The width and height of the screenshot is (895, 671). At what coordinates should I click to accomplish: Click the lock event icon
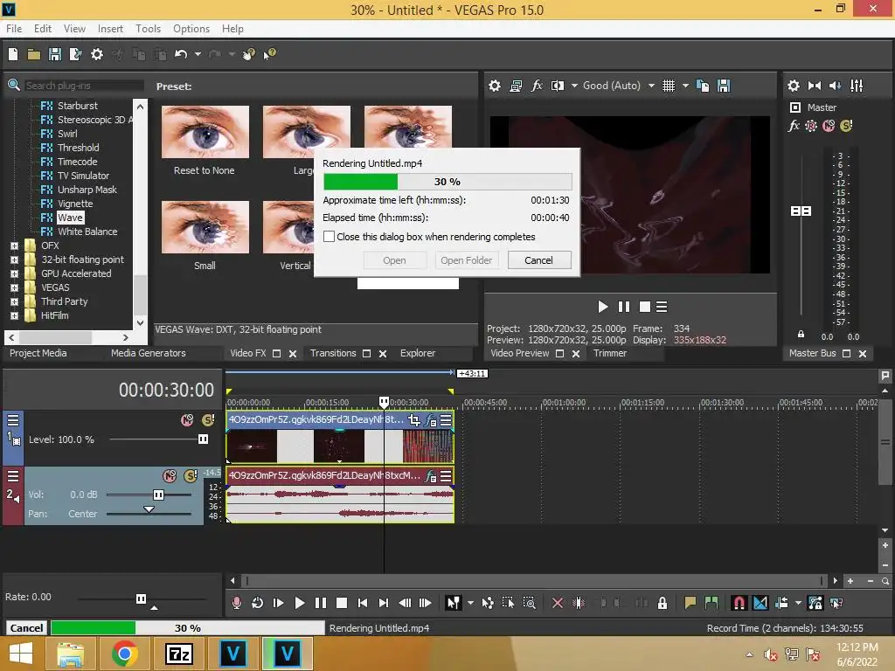tap(663, 603)
